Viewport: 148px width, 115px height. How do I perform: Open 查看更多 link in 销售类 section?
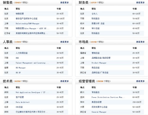coord(65,3)
